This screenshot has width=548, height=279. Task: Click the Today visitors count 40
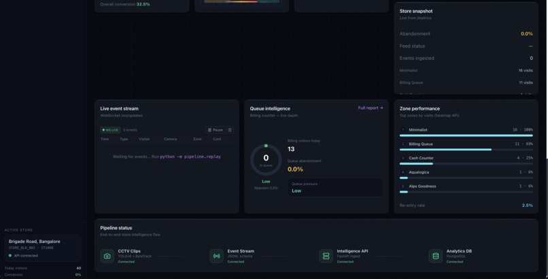79,268
